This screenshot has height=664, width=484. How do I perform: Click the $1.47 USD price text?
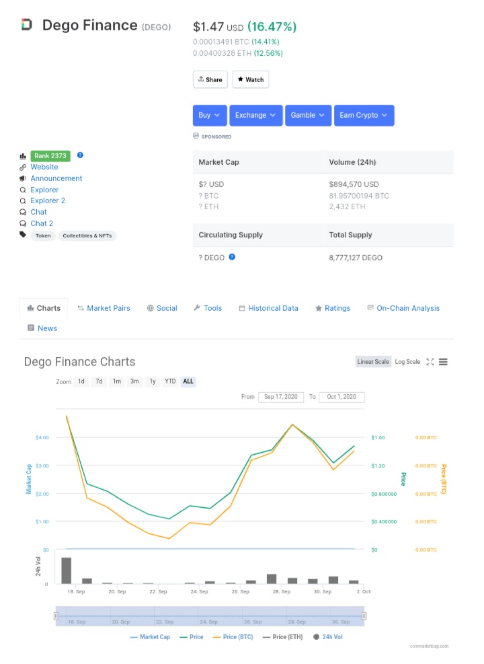point(218,27)
